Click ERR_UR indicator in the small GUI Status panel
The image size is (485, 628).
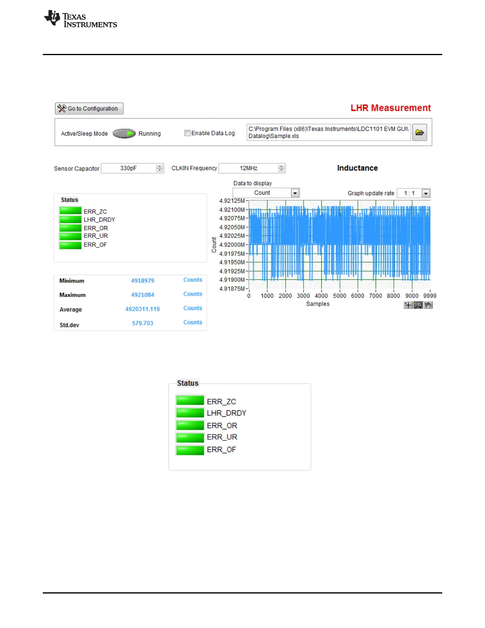(71, 236)
